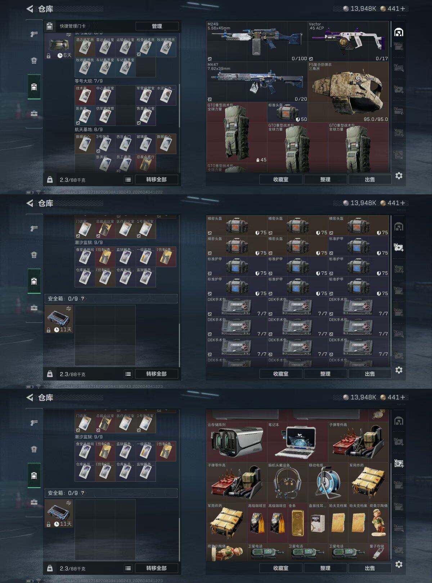Choose the 移动电缆 cable reel item
Screen dimensions: 432x583
pos(328,482)
